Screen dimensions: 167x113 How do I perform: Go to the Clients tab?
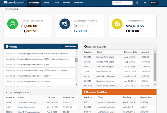[x=46, y=3]
